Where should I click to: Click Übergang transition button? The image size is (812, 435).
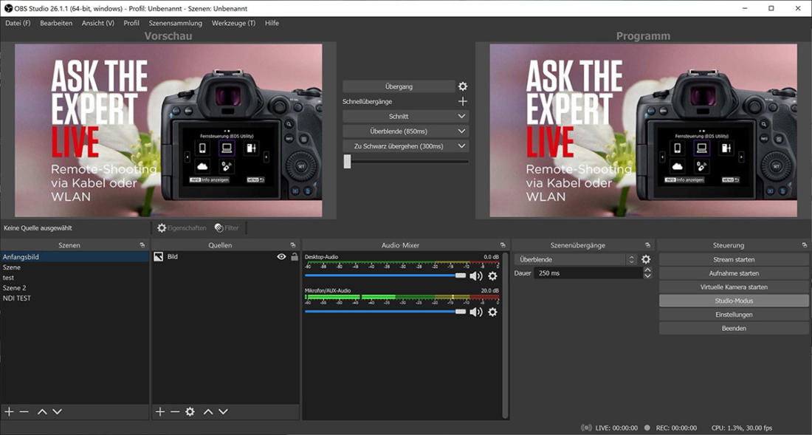click(x=399, y=86)
